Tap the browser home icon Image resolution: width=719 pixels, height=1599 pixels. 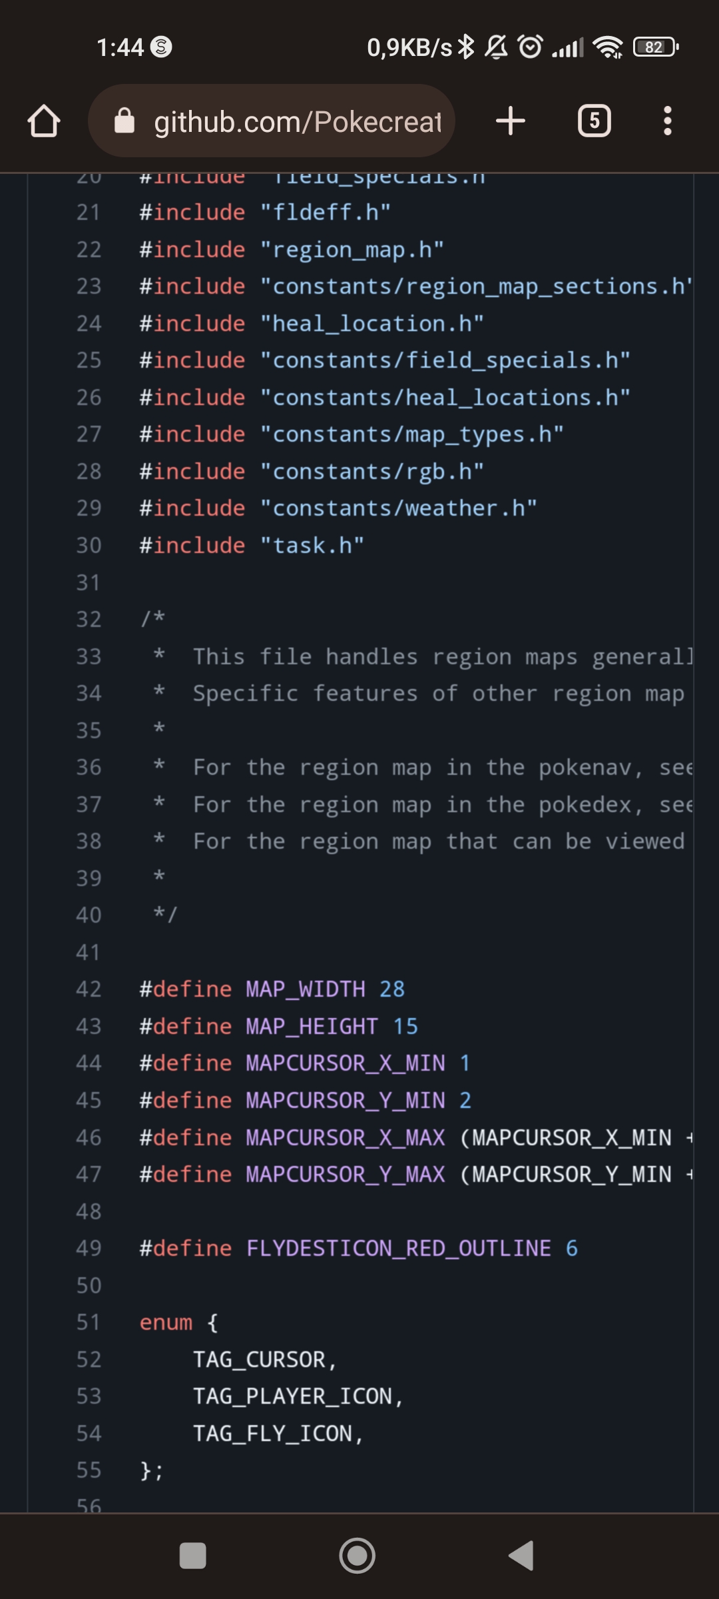[44, 121]
